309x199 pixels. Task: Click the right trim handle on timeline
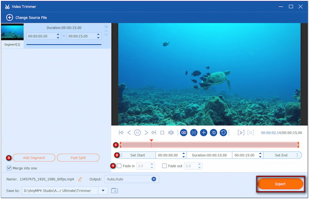(x=298, y=145)
